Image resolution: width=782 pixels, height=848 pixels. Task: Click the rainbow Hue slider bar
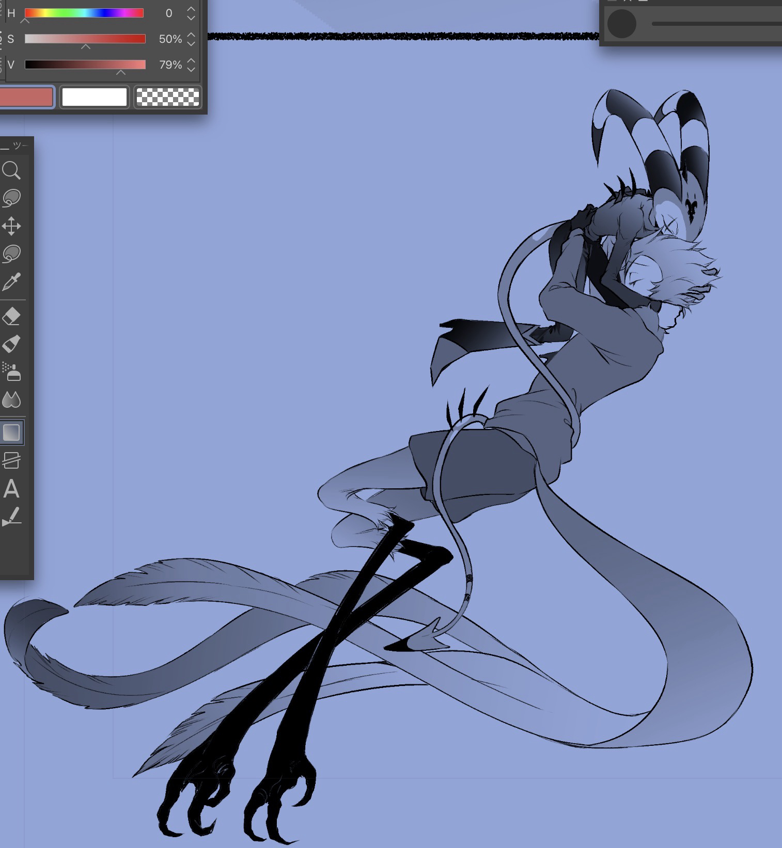[x=84, y=13]
